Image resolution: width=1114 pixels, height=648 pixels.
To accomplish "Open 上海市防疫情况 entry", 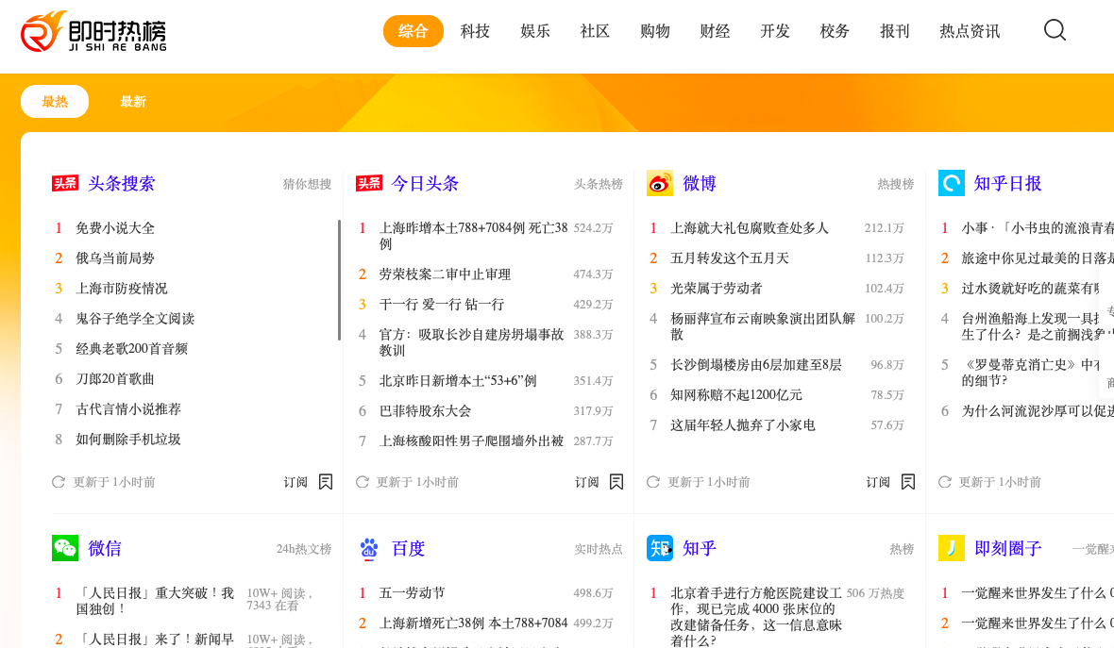I will (122, 289).
